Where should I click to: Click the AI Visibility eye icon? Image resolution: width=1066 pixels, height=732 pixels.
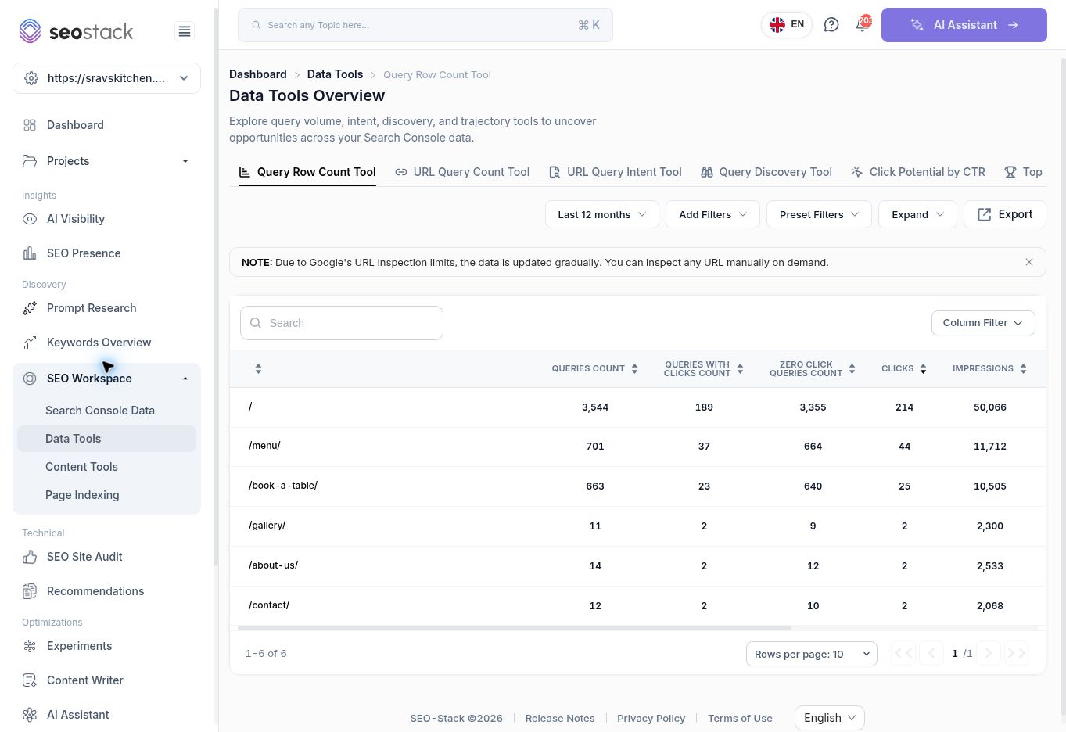tap(30, 219)
